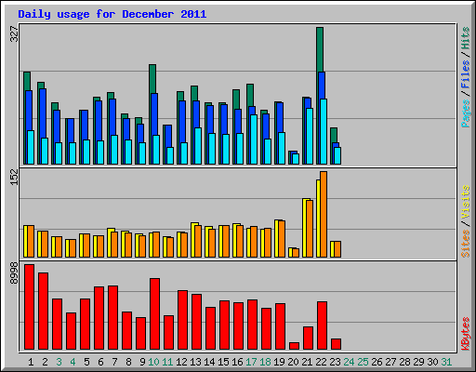Click day '6' on the x-axis
476x372 pixels.
click(100, 362)
